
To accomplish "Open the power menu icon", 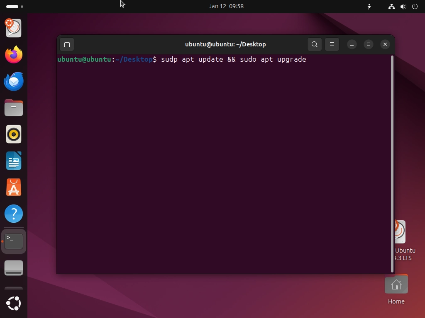I will (x=415, y=7).
